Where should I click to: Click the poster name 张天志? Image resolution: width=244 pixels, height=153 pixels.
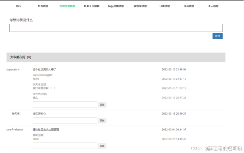16,113
